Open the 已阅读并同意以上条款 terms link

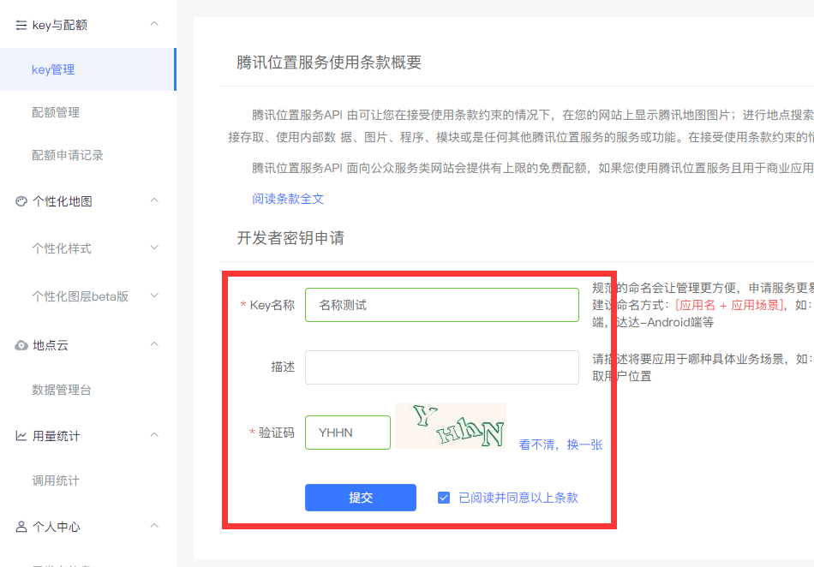pyautogui.click(x=518, y=498)
